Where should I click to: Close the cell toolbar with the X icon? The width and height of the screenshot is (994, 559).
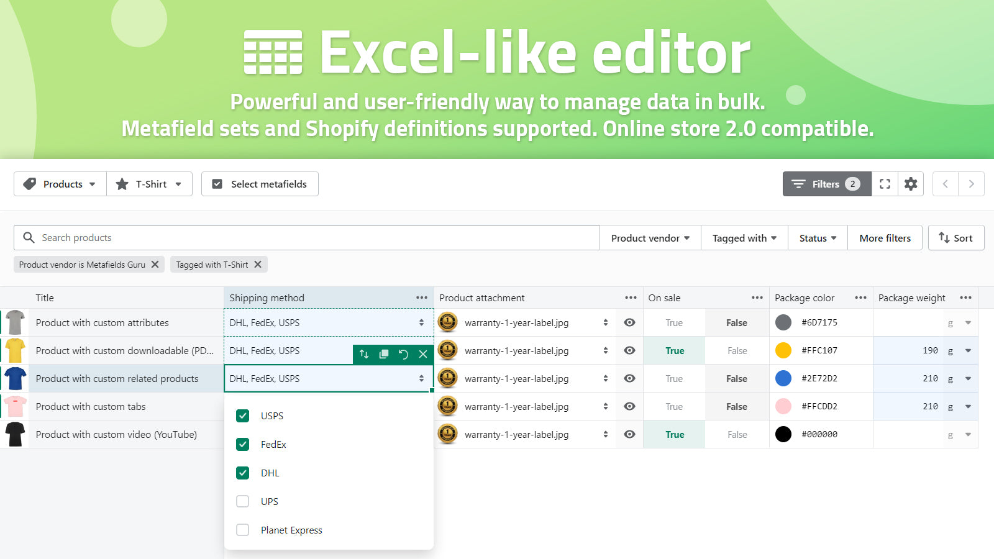tap(423, 354)
